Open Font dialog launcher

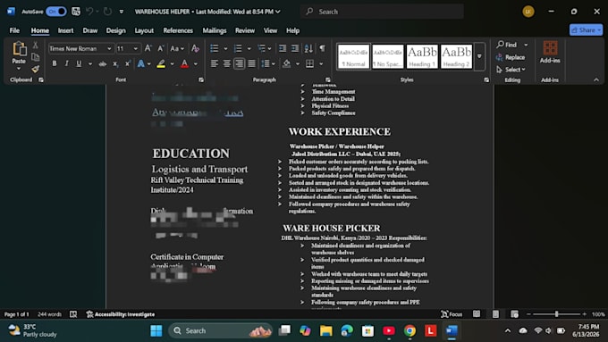coord(201,79)
